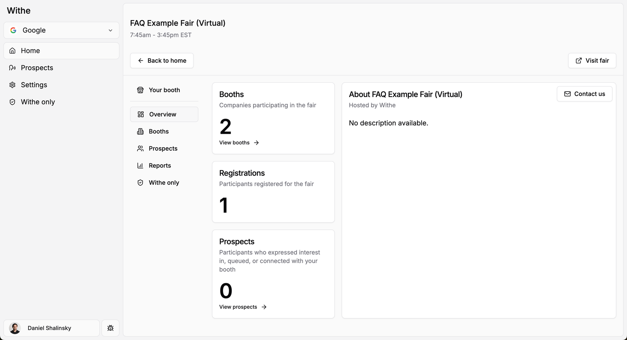This screenshot has width=627, height=340.
Task: Click the Settings gear icon
Action: tap(12, 85)
